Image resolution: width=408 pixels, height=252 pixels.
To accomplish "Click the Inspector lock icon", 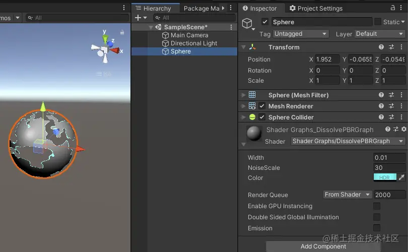I will click(393, 8).
